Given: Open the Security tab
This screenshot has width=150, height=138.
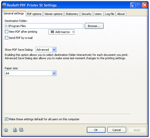Looking at the screenshot, I should click(87, 14).
